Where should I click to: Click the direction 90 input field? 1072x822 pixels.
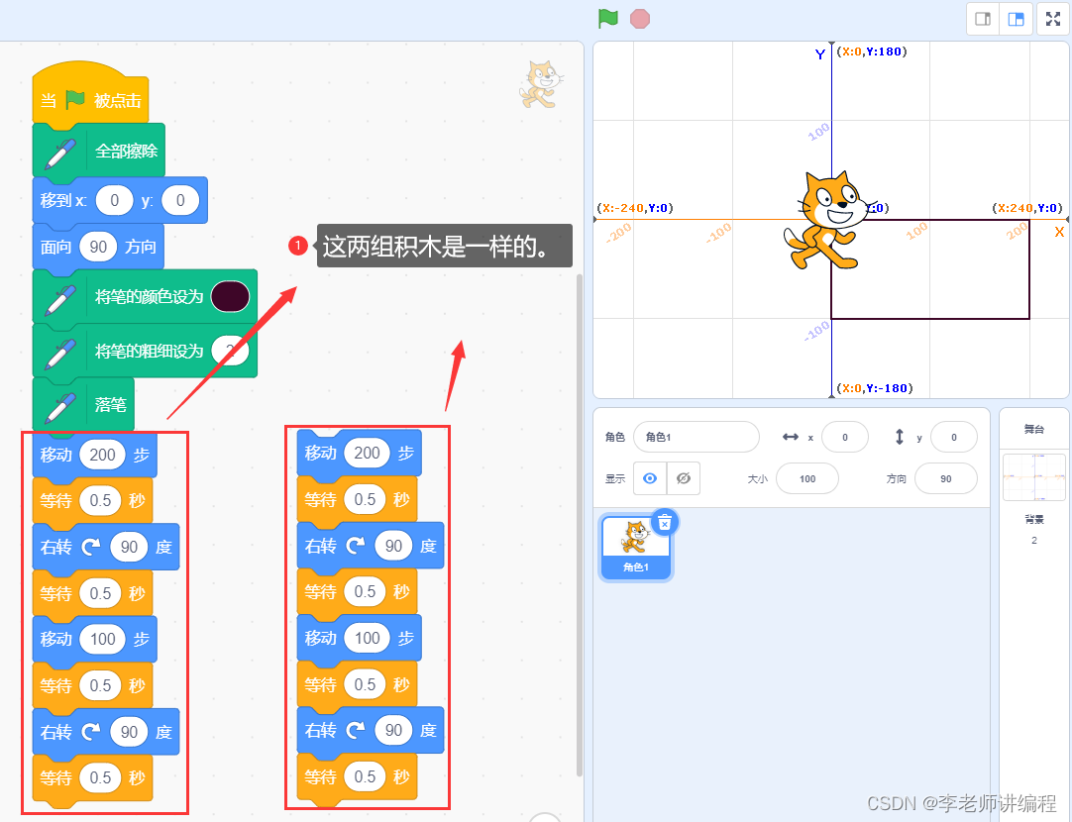(x=98, y=247)
